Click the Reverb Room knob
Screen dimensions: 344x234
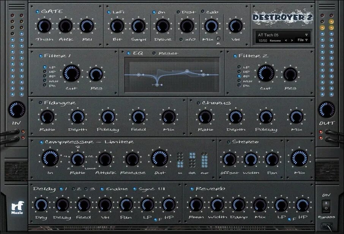tap(196, 205)
